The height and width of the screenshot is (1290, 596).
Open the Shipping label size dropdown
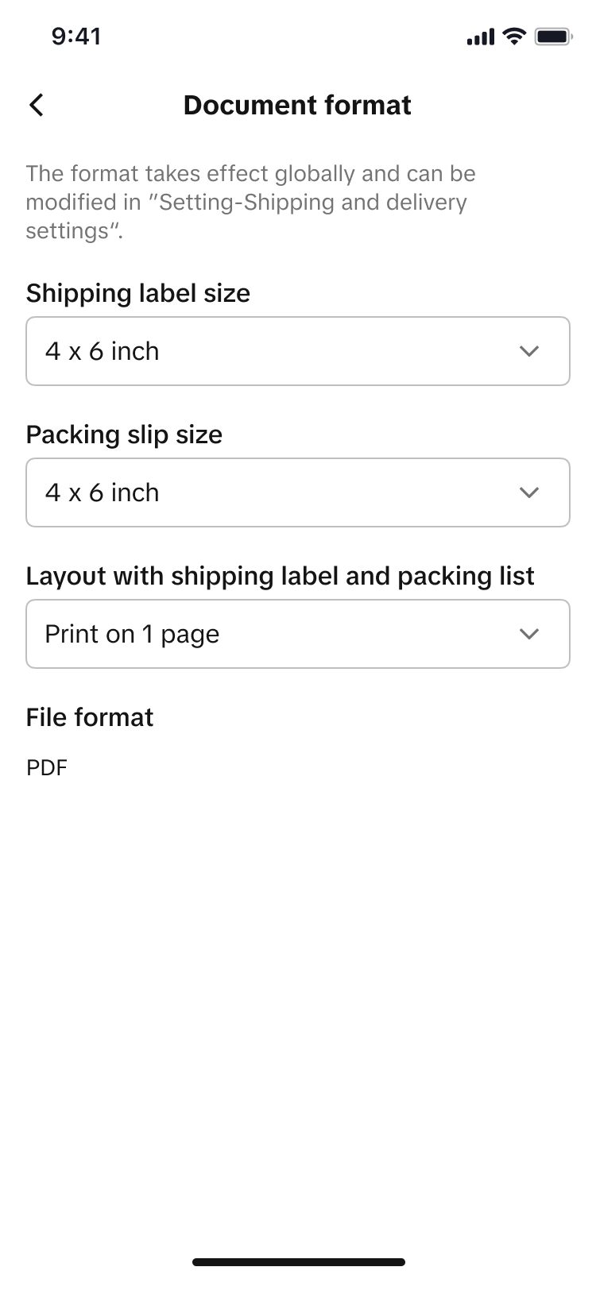(297, 351)
